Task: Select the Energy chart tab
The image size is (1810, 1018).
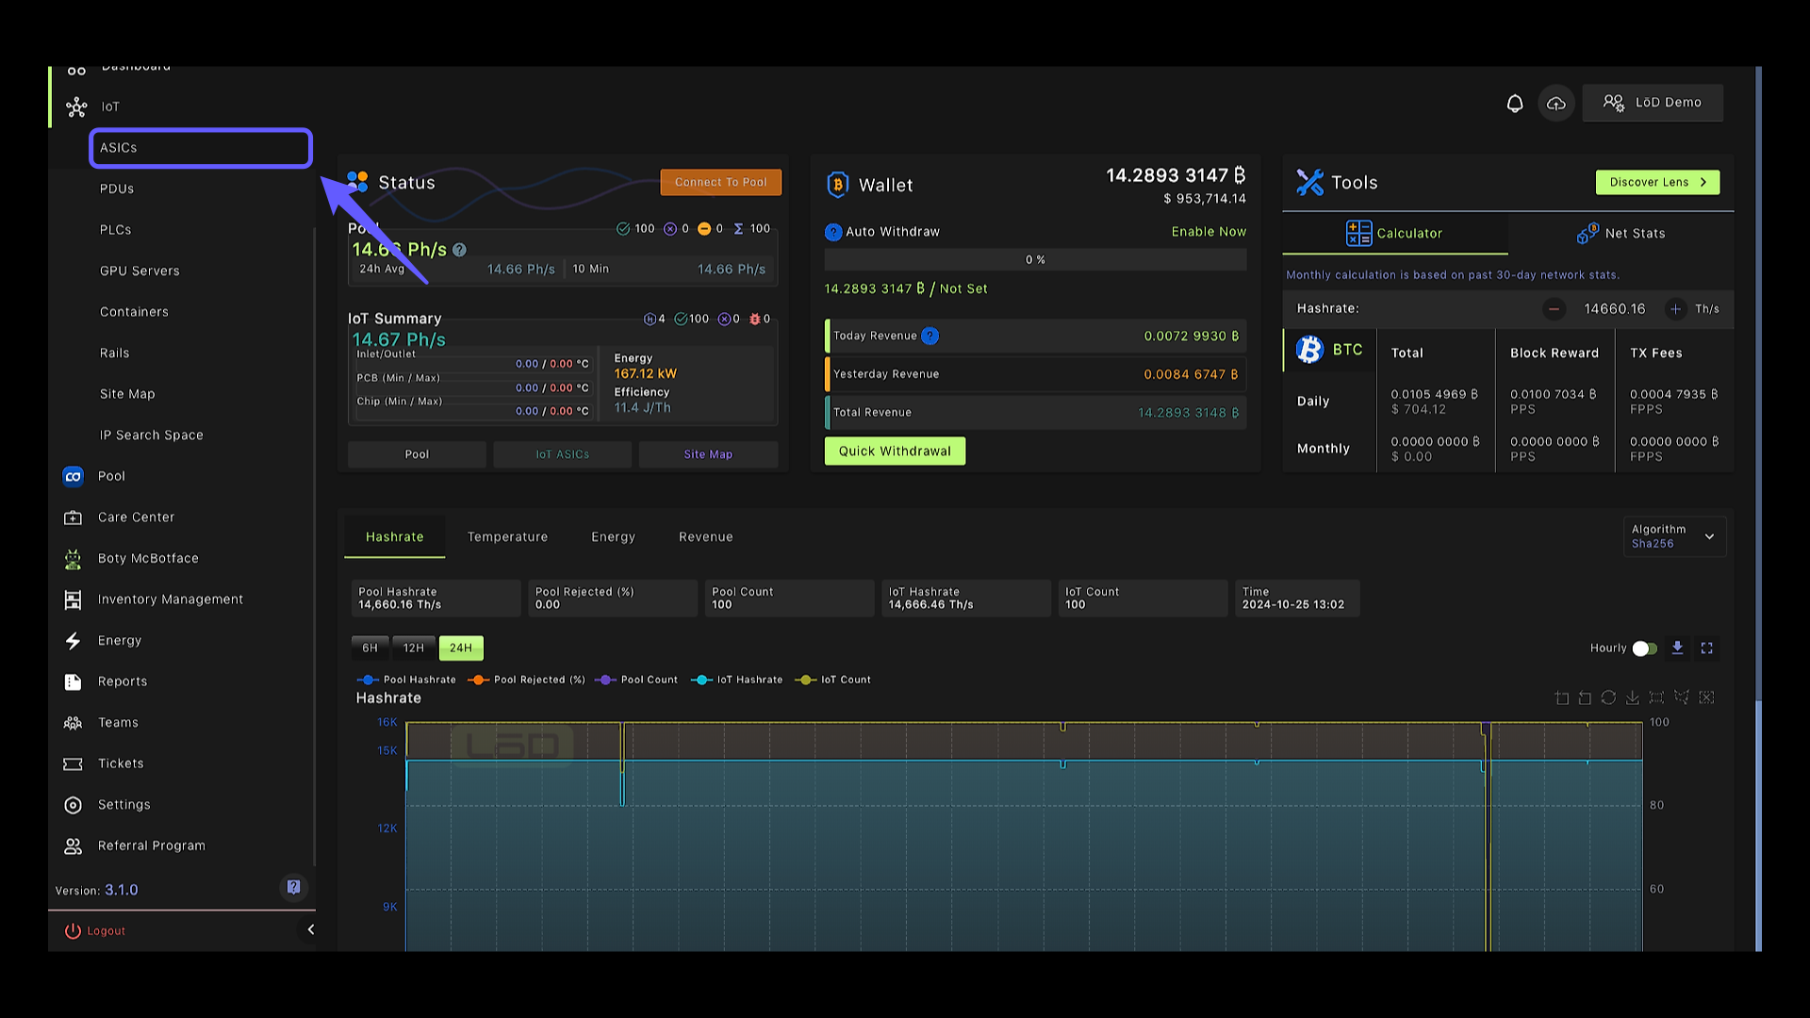Action: coord(613,536)
